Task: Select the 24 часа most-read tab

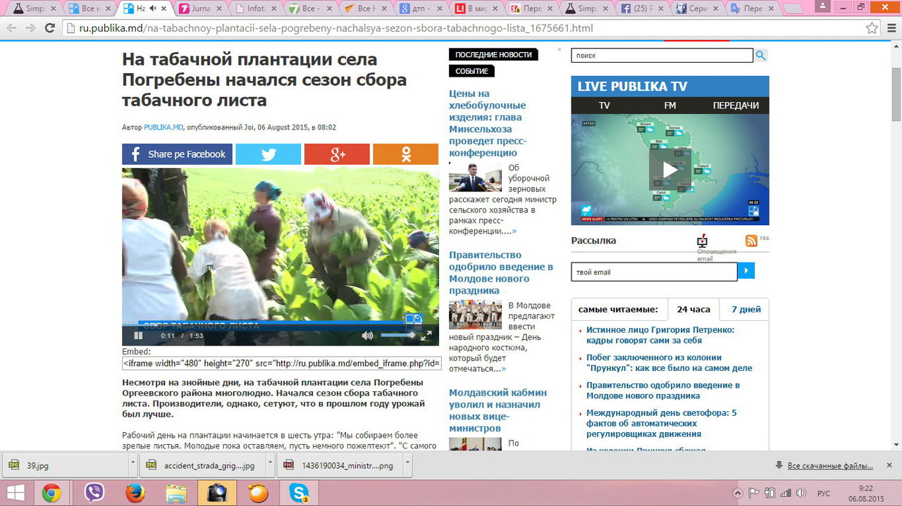Action: pos(693,310)
